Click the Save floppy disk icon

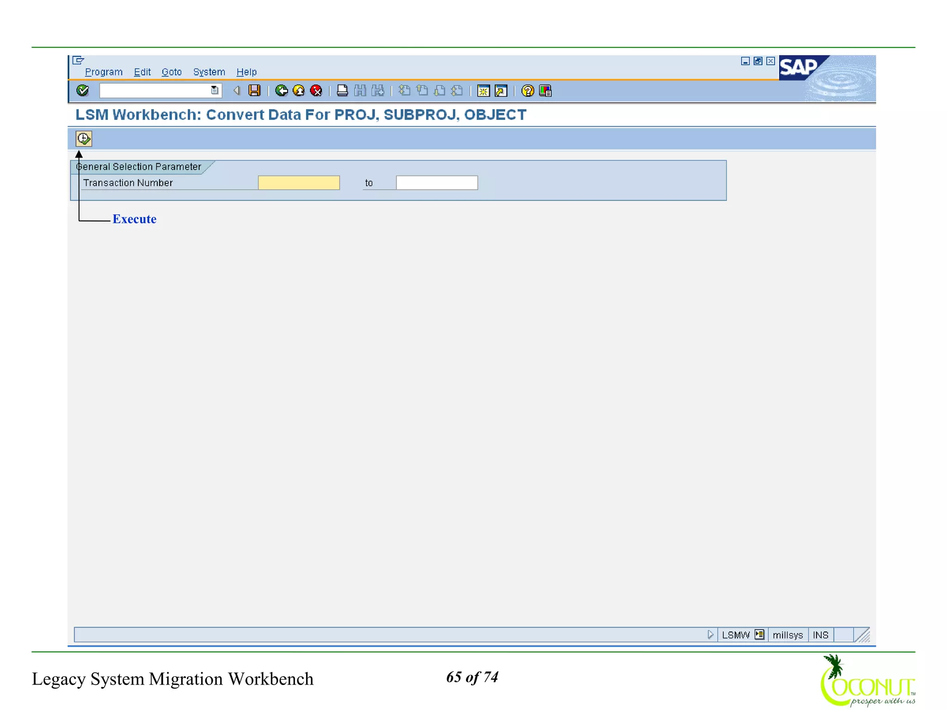tap(254, 91)
